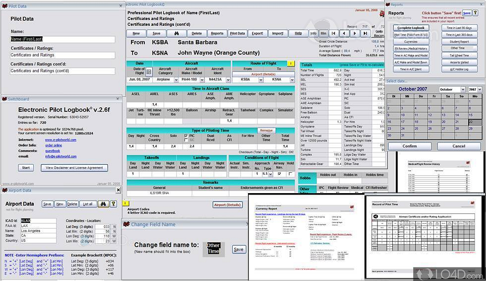This screenshot has width=486, height=281.
Task: Click the help question mark in Airport Data
Action: pos(113,204)
